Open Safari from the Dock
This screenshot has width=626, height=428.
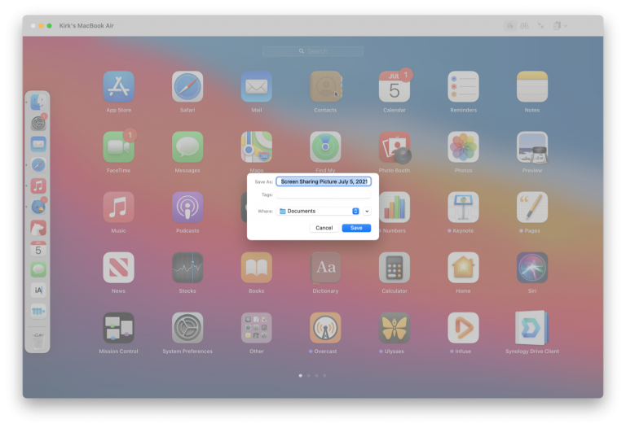point(38,165)
